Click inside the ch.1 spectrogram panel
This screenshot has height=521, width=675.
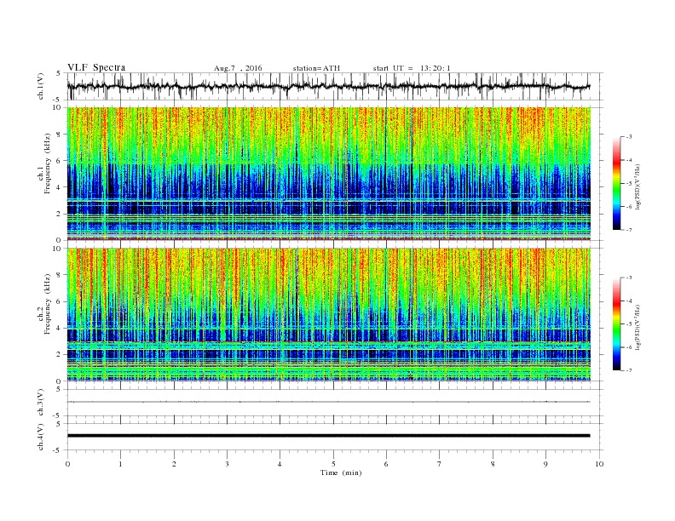click(329, 173)
